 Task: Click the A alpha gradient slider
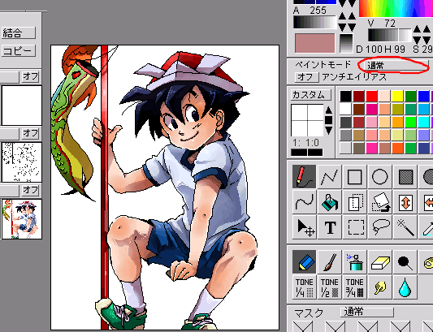pyautogui.click(x=314, y=23)
